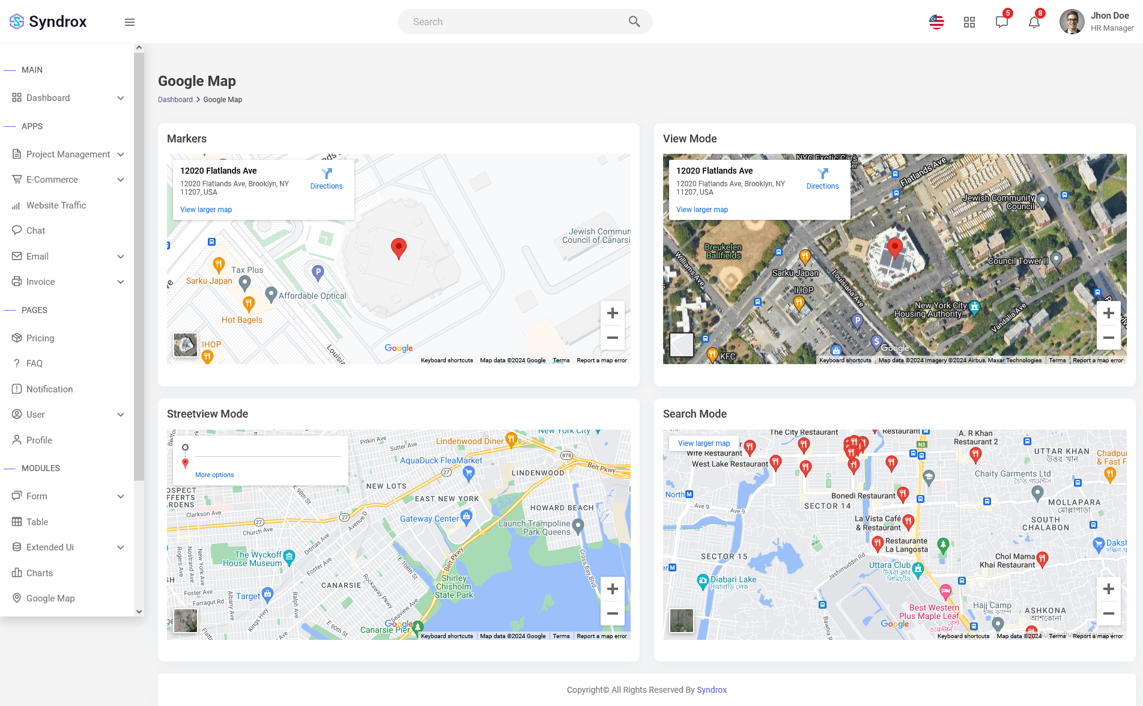The image size is (1143, 706).
Task: Expand the Form submenu chevron
Action: 121,496
